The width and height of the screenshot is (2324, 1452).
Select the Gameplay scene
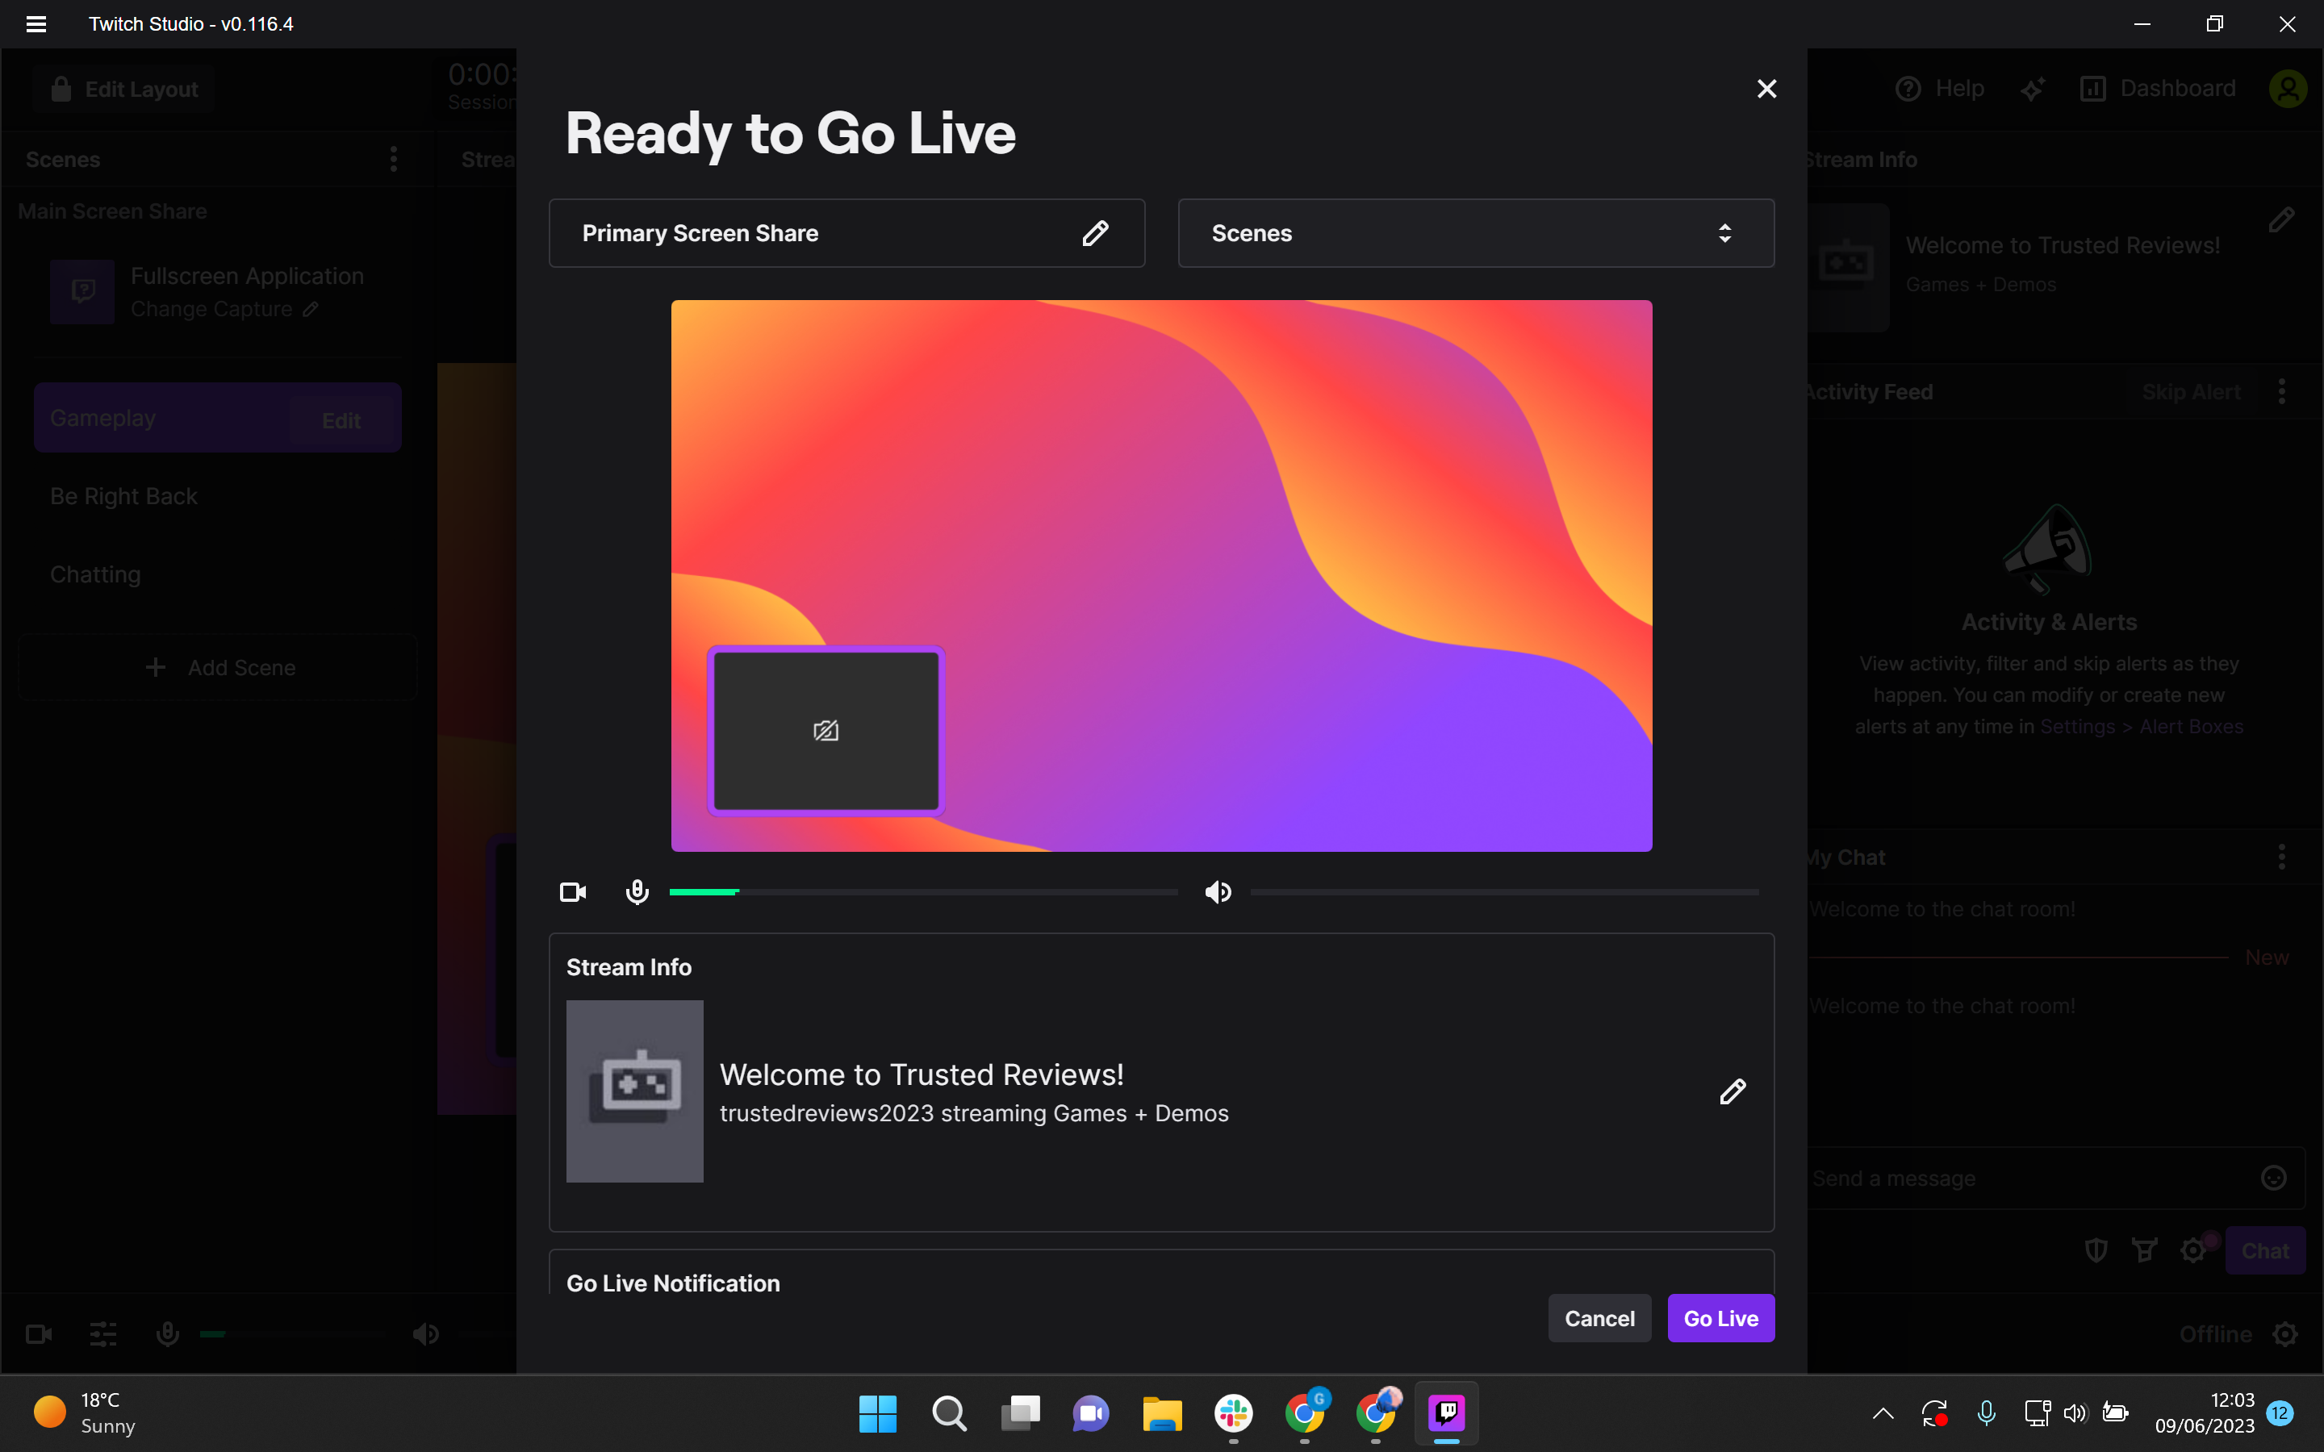click(217, 418)
